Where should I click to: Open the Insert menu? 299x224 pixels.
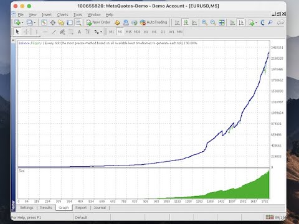pos(47,15)
